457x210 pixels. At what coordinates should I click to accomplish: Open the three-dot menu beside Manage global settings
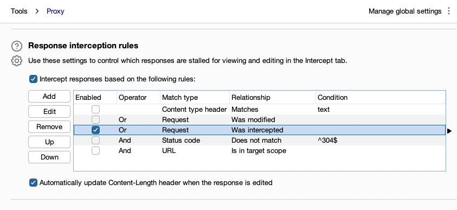pyautogui.click(x=449, y=11)
